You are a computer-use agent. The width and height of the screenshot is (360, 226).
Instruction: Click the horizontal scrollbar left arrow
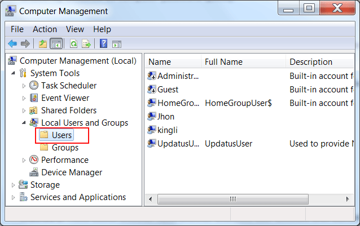coord(151,199)
